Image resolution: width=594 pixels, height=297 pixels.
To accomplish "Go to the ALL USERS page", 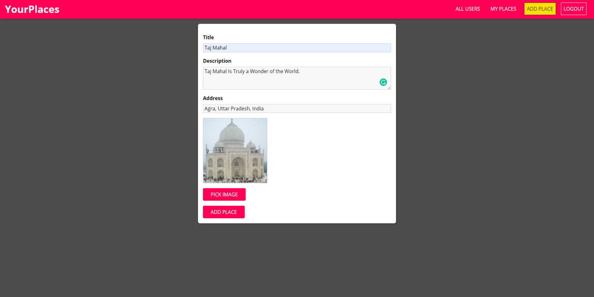I will pos(468,9).
